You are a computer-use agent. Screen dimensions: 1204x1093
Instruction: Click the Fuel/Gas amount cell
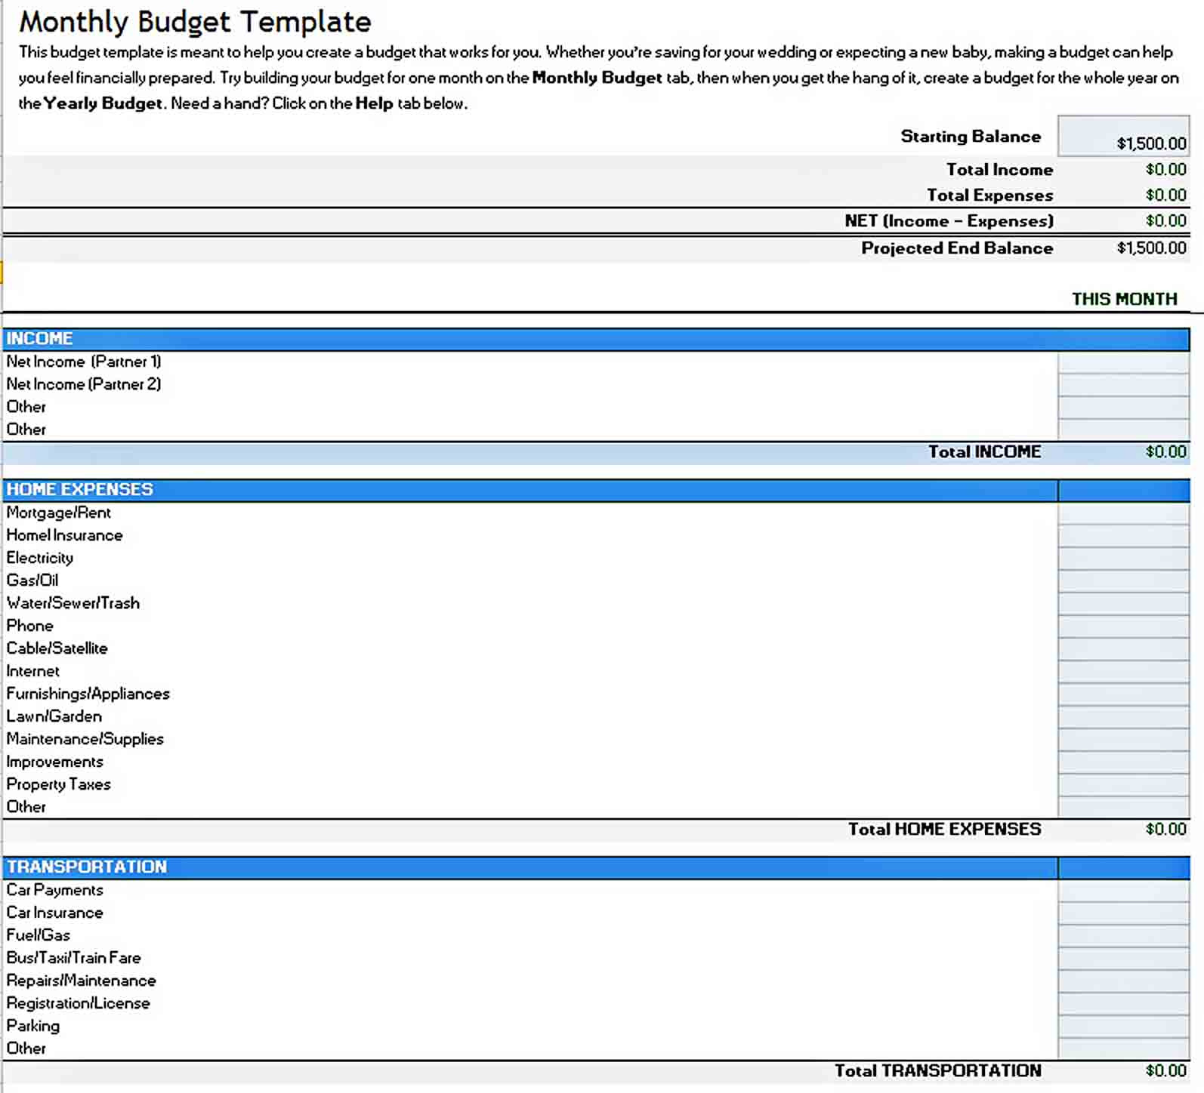pos(1123,936)
